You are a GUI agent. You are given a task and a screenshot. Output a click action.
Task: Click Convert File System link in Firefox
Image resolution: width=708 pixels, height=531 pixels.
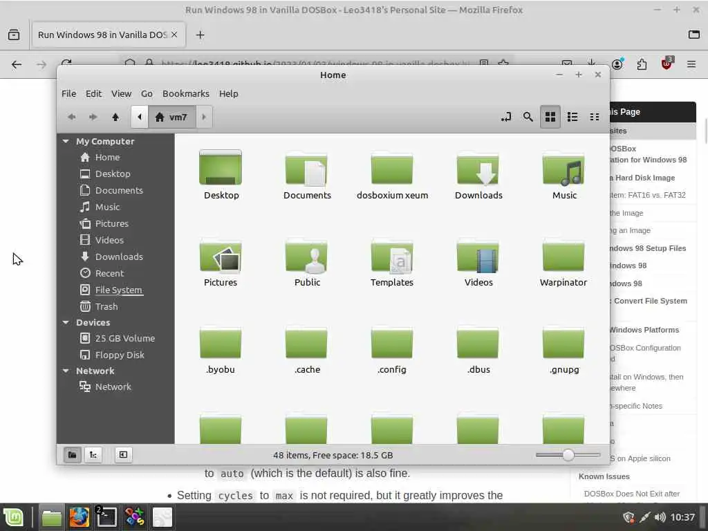650,301
